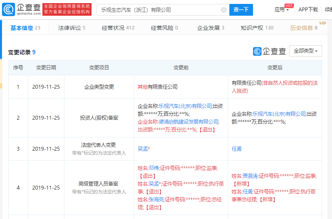The image size is (332, 219).
Task: Open 任勇 link in the row 4 executive list
Action: [x=248, y=192]
